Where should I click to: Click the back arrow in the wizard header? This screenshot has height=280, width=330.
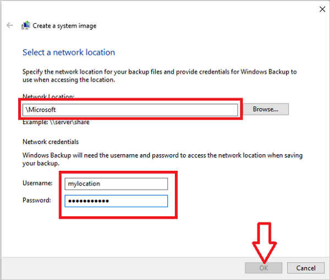pos(9,26)
